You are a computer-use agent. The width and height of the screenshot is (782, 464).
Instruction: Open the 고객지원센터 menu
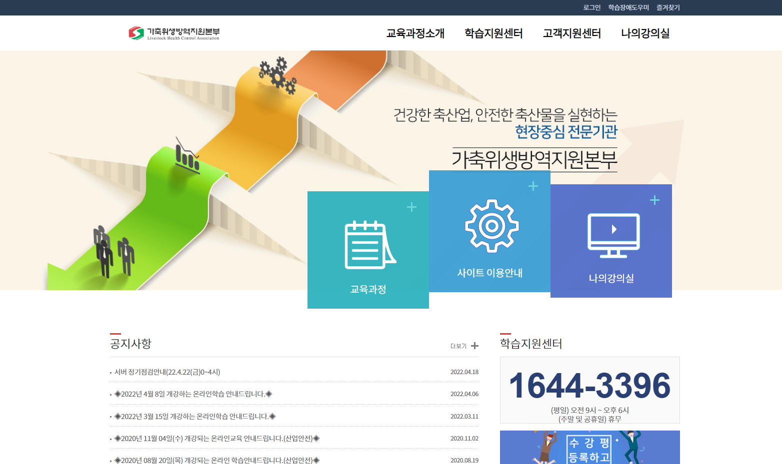point(572,33)
